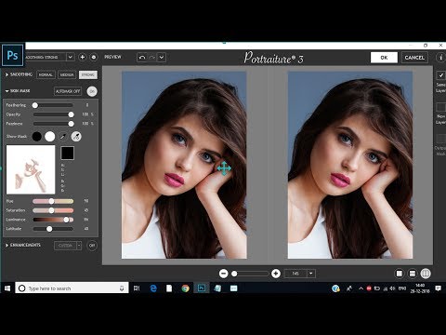The image size is (446, 335).
Task: Click the zoom in plus icon
Action: coord(276,274)
